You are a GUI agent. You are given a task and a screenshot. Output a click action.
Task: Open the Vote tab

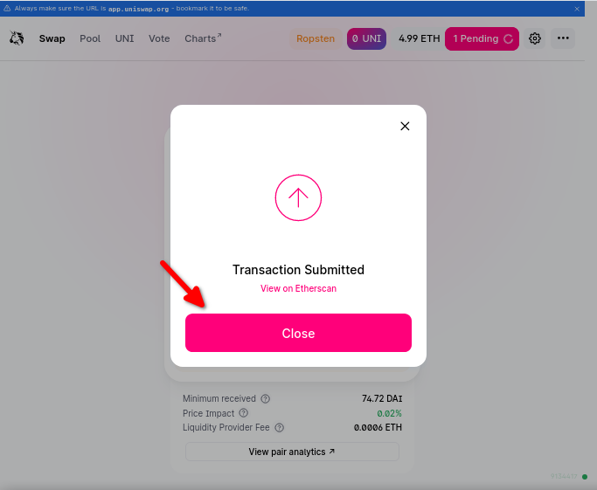[159, 38]
